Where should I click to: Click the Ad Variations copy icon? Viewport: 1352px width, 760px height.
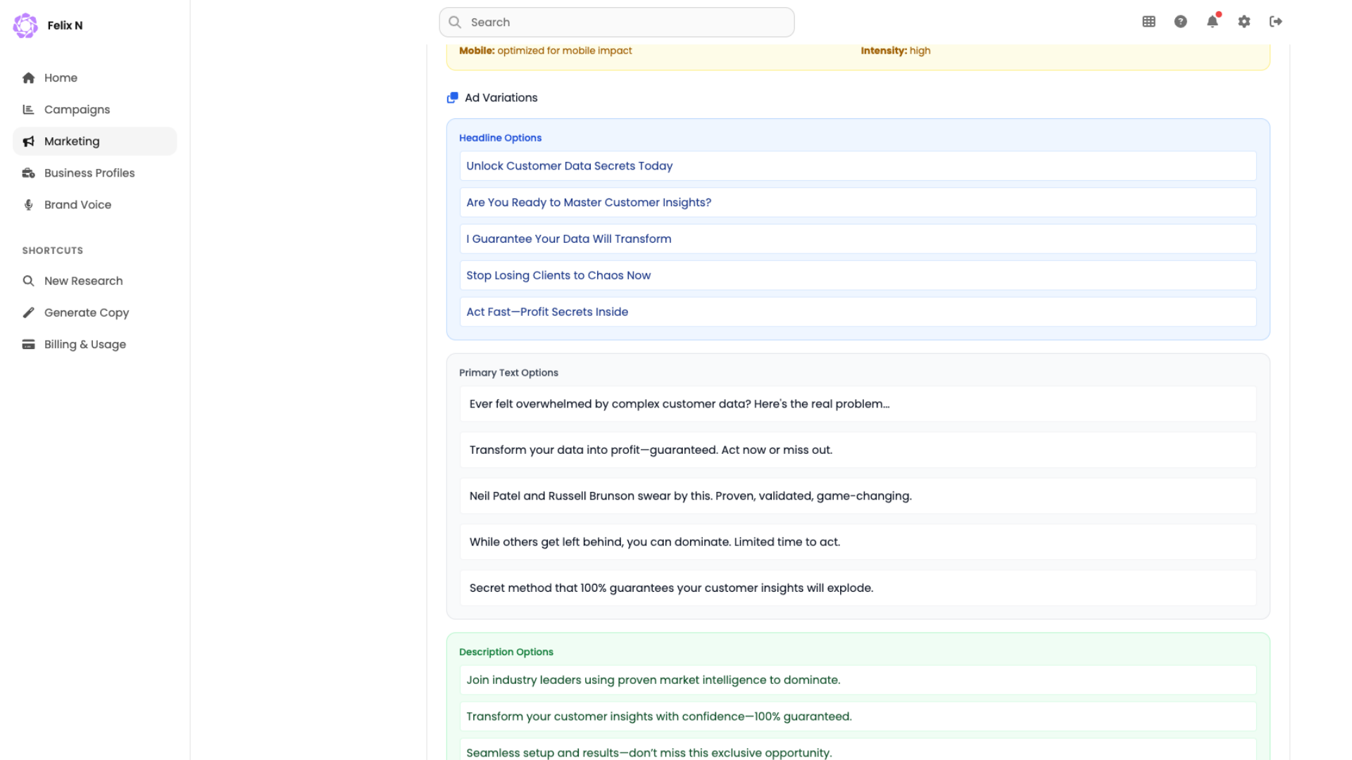(x=453, y=98)
